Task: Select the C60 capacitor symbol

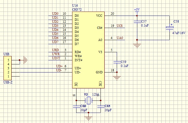Action: point(76,106)
